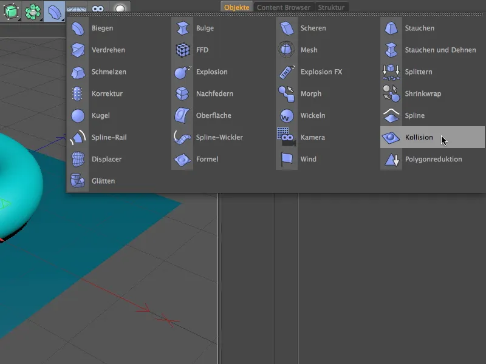Click the Oberfläche menu label
This screenshot has width=486, height=364.
point(214,116)
